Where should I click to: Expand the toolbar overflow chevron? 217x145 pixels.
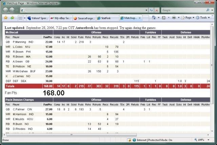[x=213, y=16]
